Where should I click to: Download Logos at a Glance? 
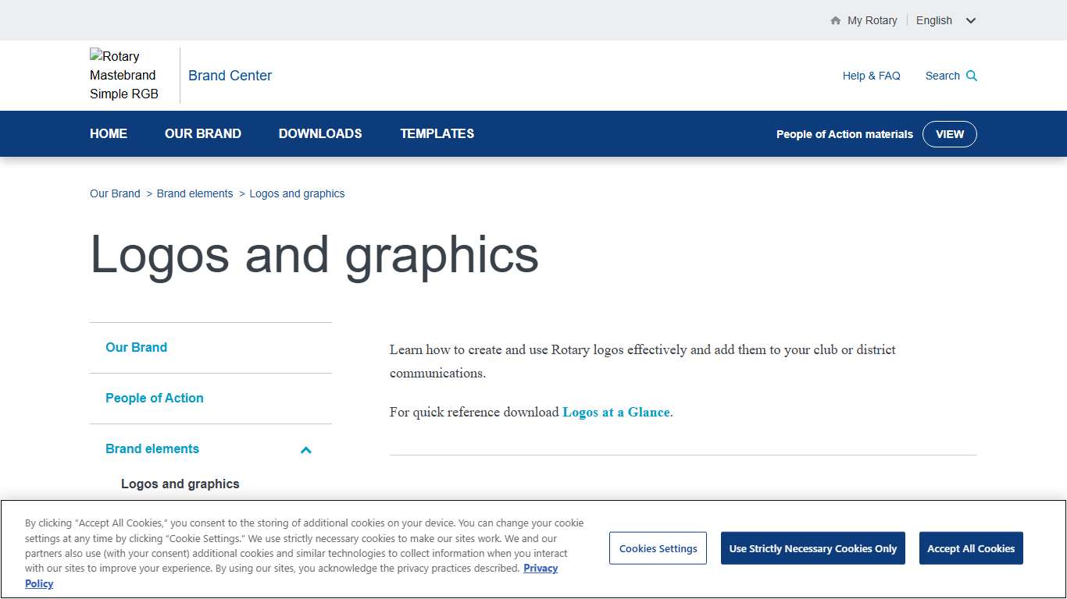(x=616, y=412)
